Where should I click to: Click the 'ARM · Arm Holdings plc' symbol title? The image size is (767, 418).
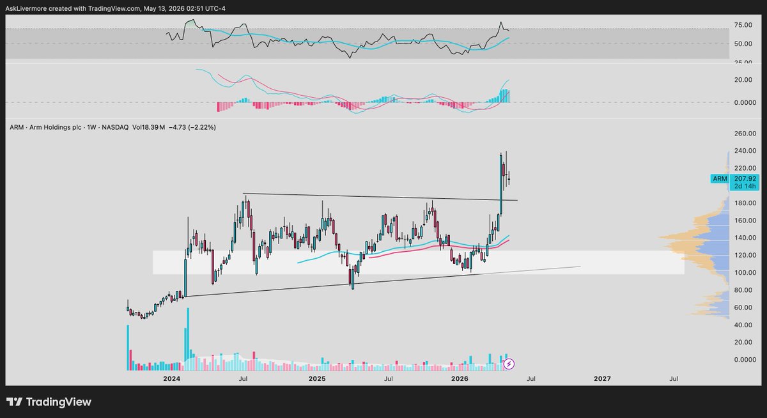pos(45,127)
